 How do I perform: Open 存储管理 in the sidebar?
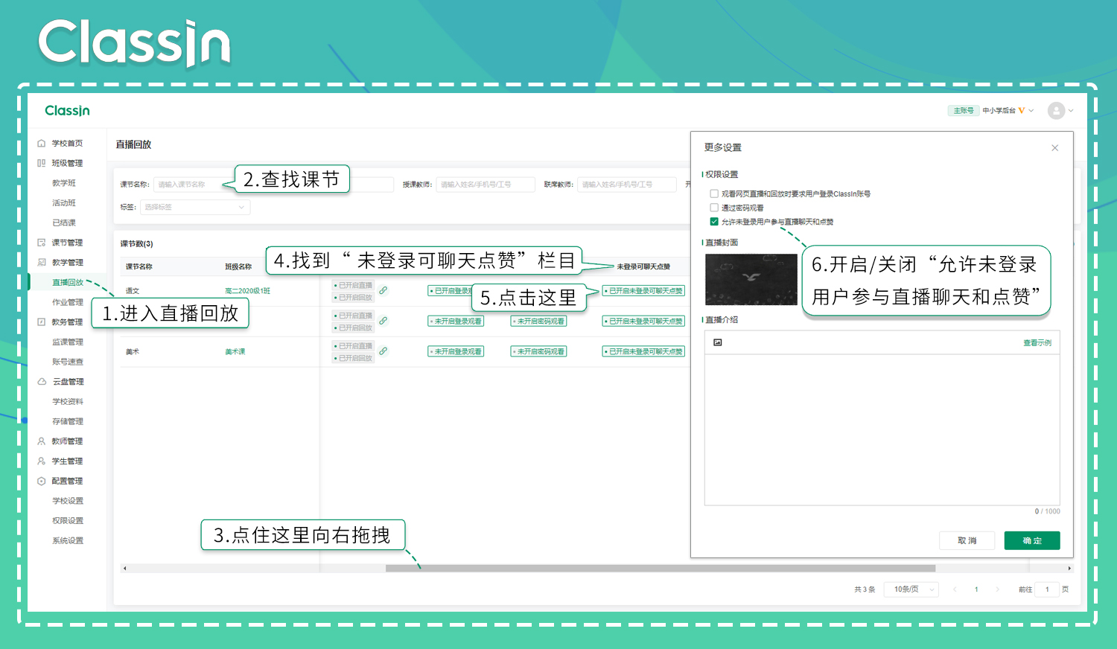(x=68, y=421)
